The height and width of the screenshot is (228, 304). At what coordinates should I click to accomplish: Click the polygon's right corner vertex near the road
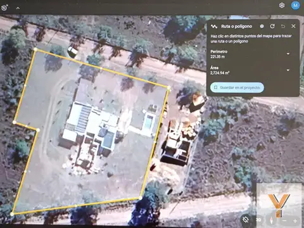click(x=169, y=87)
